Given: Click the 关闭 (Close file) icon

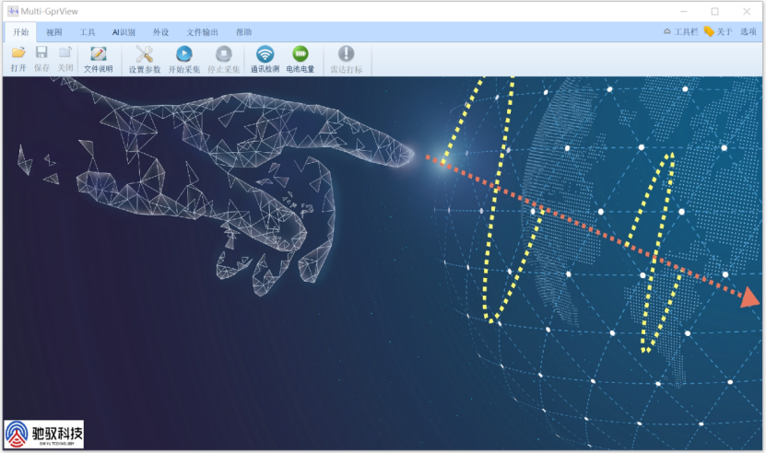Looking at the screenshot, I should click(65, 54).
